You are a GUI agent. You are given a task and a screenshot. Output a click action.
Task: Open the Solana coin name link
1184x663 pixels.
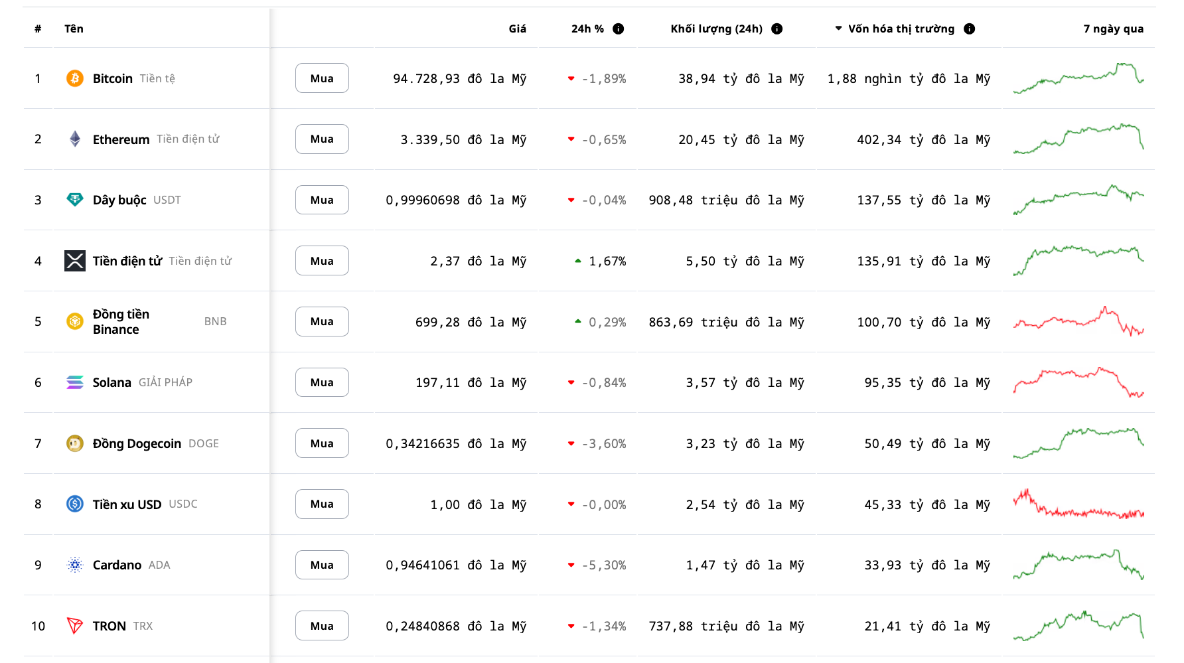(x=112, y=382)
